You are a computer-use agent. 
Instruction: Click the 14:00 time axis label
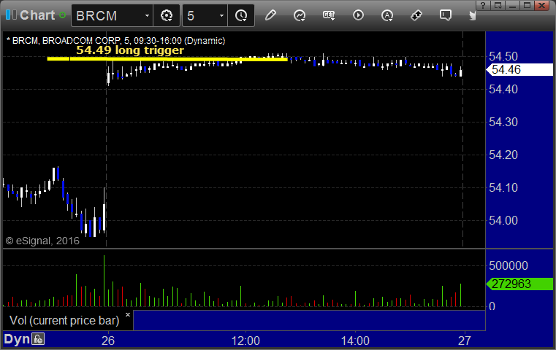[x=355, y=341]
